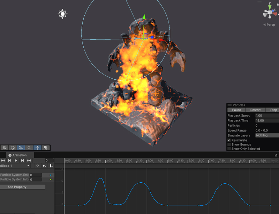Toggle the filter by selection icon
The image size is (279, 214).
point(38,166)
